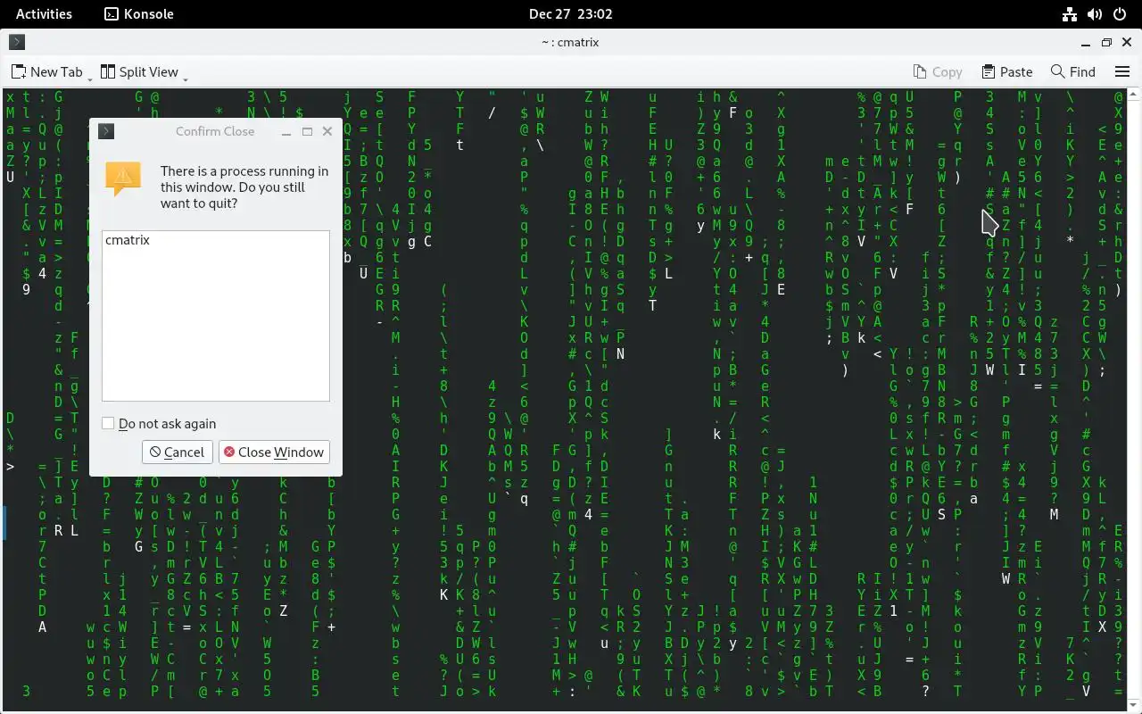The image size is (1142, 714).
Task: Click the Cancel button in Confirm Close
Action: click(x=178, y=452)
